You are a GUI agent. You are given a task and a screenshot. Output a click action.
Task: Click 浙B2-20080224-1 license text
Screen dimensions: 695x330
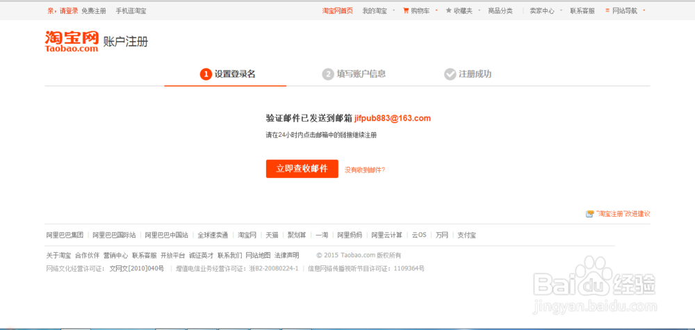[274, 268]
